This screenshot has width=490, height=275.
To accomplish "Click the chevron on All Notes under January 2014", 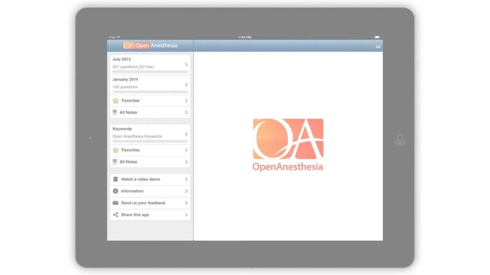I will point(186,112).
